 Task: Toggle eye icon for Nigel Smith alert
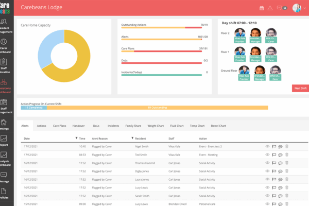267,146
